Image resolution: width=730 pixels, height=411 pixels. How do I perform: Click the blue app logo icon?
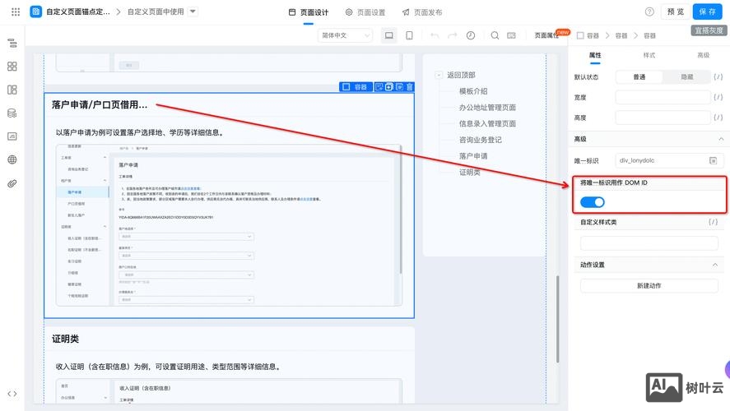click(36, 12)
